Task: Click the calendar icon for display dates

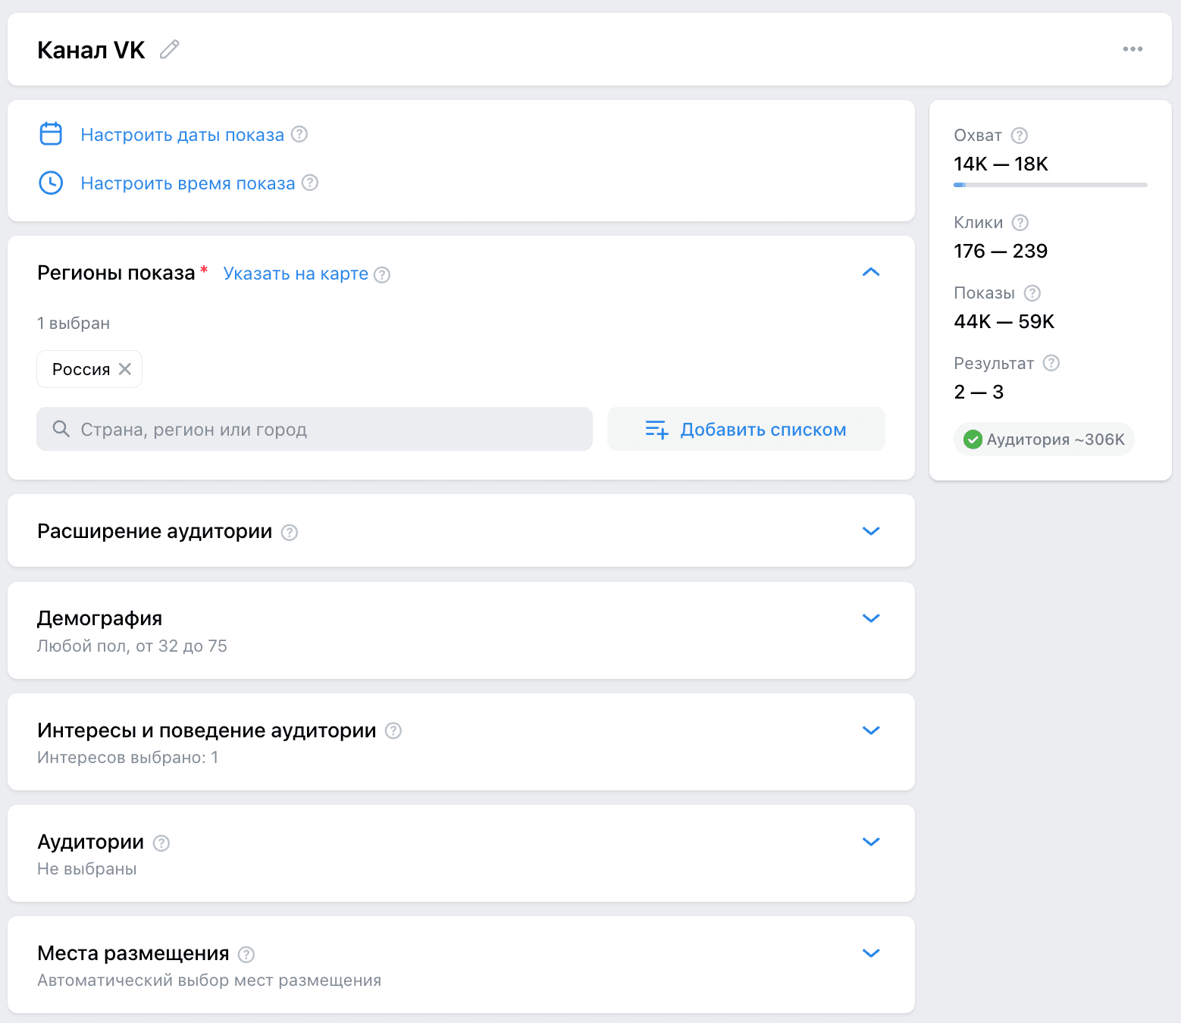Action: click(x=51, y=134)
